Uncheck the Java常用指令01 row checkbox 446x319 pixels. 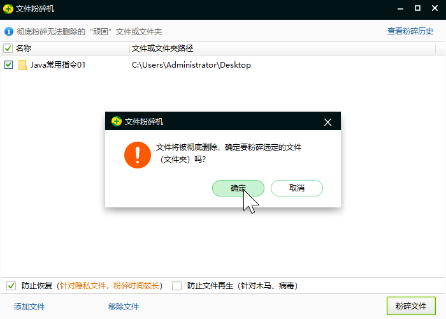click(x=8, y=65)
